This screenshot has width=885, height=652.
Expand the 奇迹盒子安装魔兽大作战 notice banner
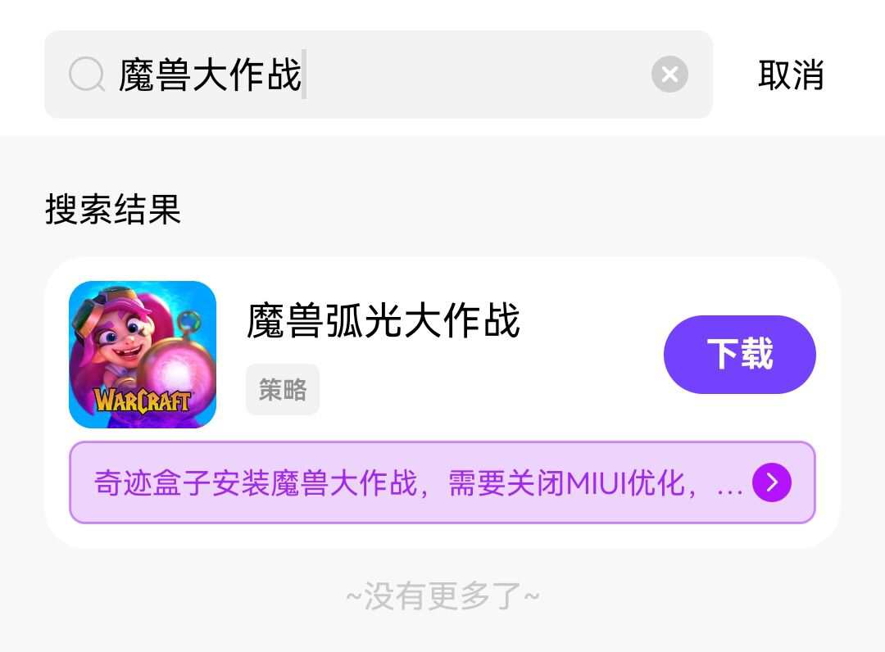442,482
